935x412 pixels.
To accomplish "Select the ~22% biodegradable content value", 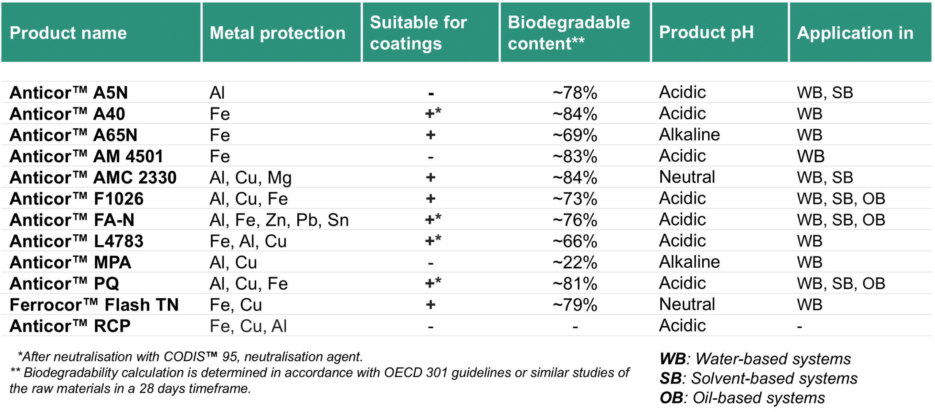I will (x=575, y=262).
